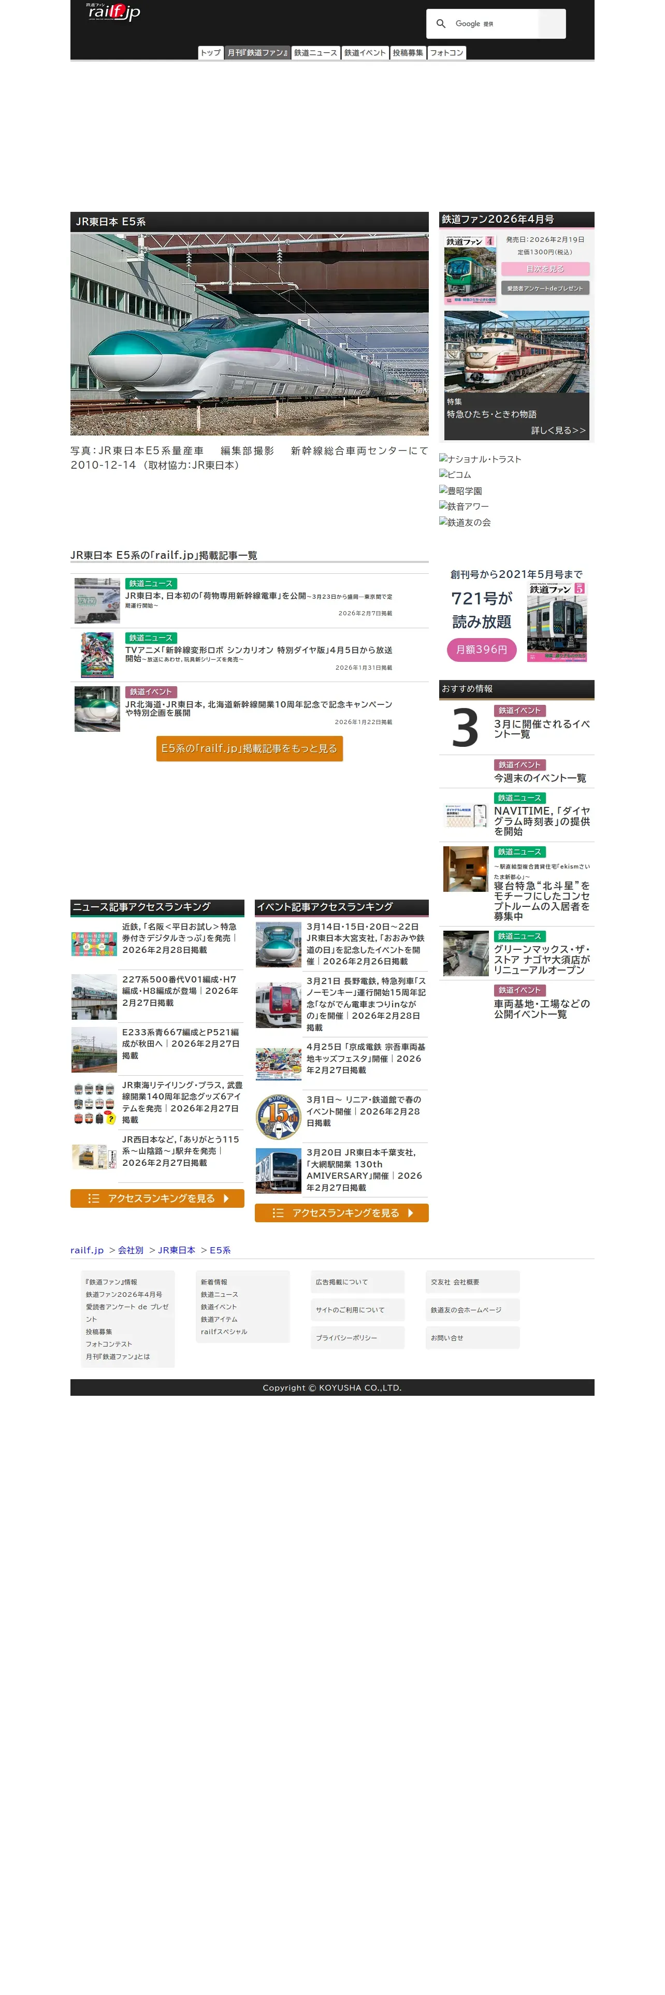Click 会社別 breadcrumb link
The height and width of the screenshot is (1995, 665).
tap(131, 1250)
